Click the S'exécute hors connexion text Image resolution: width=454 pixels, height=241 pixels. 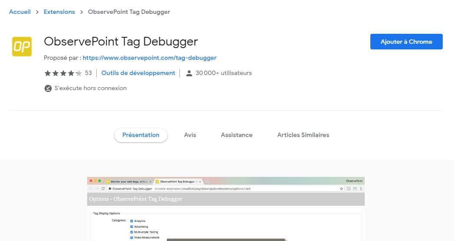90,88
